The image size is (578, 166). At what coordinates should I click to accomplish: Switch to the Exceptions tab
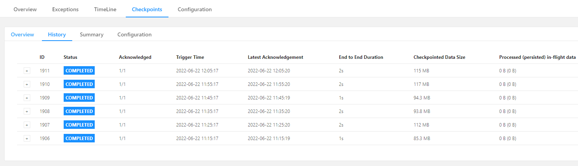[65, 9]
